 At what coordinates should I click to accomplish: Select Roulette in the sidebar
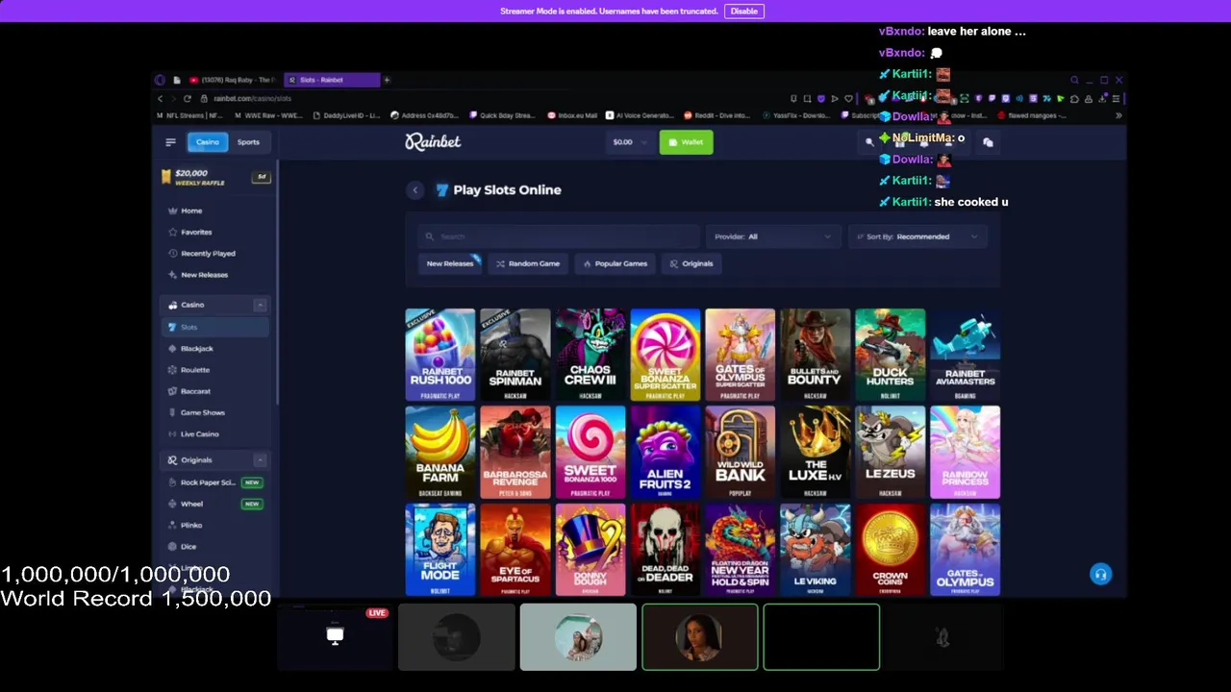point(195,370)
